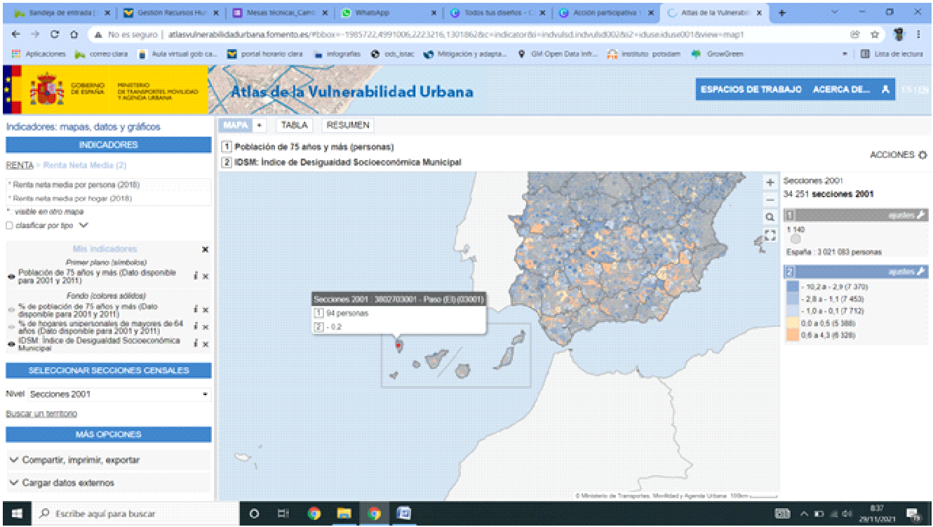The image size is (933, 527).
Task: Click the Buscar un territorio link
Action: point(41,413)
